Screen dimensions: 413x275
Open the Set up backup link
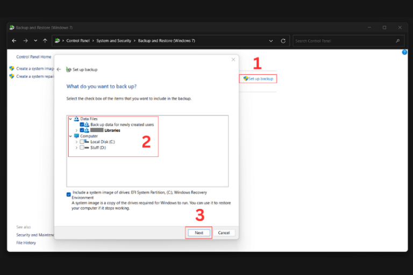(260, 79)
